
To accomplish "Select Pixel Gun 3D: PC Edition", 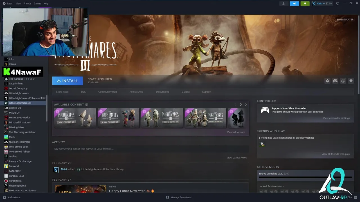I will (x=23, y=190).
